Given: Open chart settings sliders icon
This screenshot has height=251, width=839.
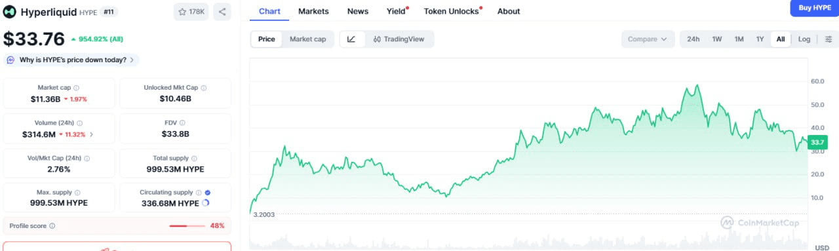Looking at the screenshot, I should pos(829,39).
